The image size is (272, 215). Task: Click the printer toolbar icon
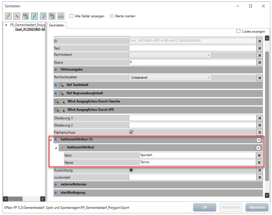click(61, 16)
